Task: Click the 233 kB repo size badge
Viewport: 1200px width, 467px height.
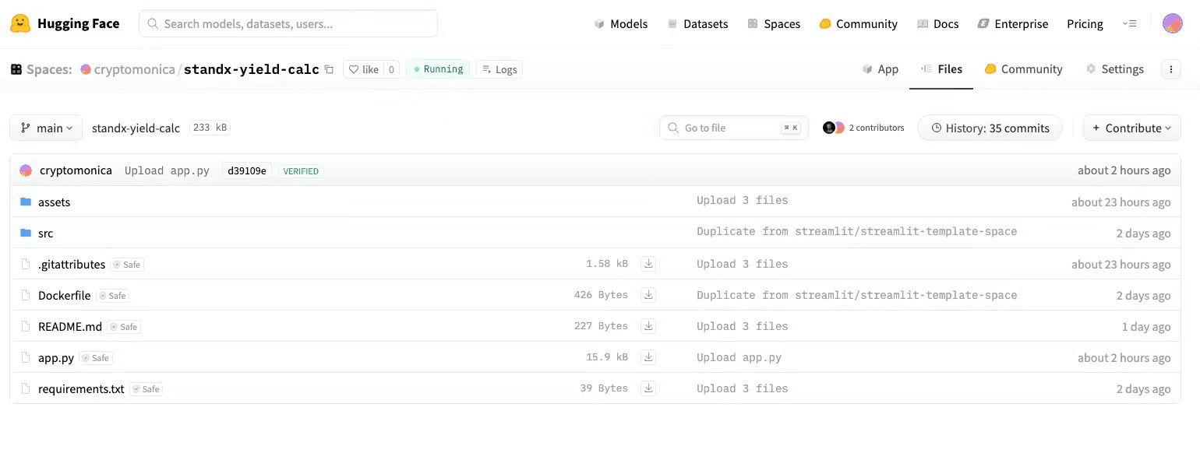Action: 210,128
